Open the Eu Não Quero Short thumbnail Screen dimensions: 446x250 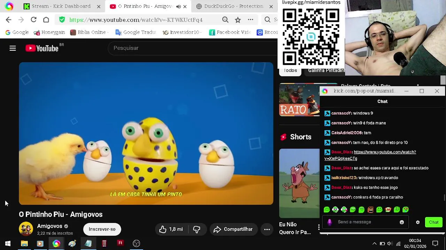click(299, 183)
